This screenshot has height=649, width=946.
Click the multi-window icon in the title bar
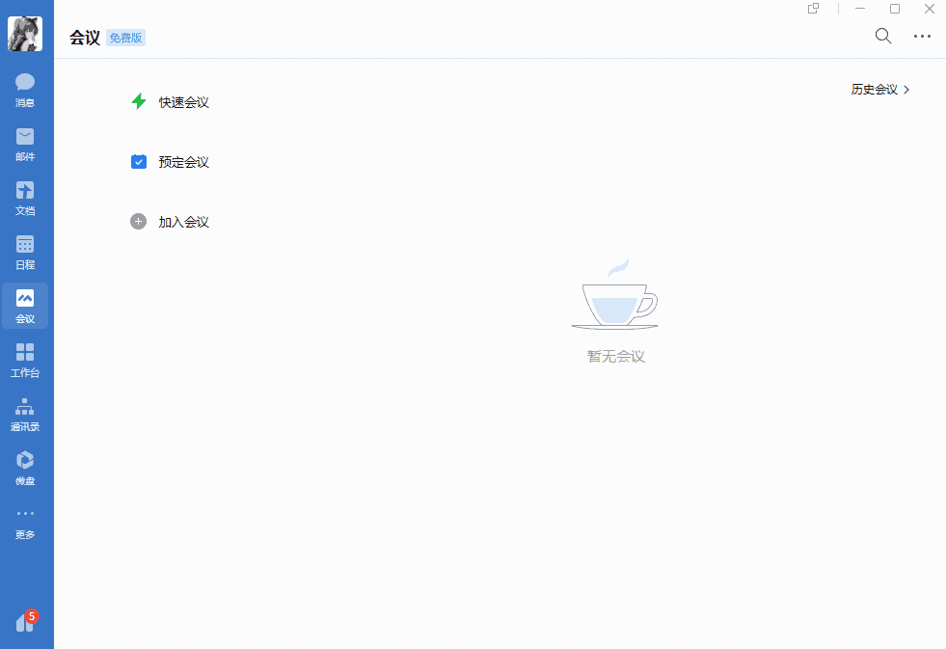coord(813,9)
